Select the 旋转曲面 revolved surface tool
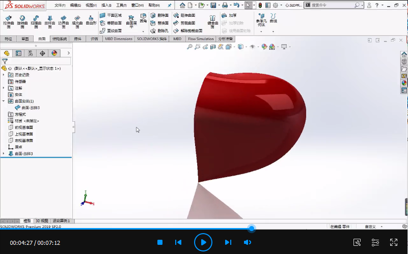Viewport: 408px width, 254px height. (22, 21)
